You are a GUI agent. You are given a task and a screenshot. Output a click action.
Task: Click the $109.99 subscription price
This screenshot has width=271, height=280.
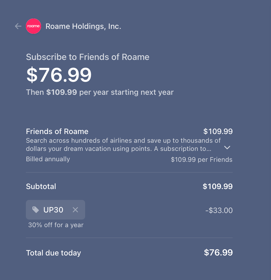[x=218, y=131]
